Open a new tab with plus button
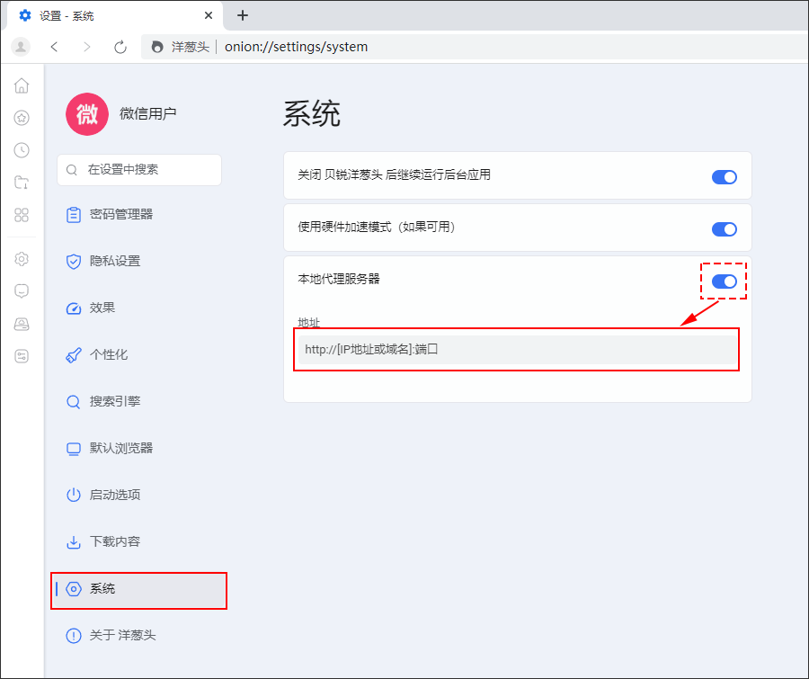 pos(243,16)
